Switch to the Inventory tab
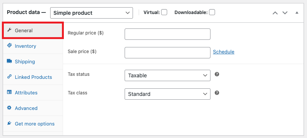This screenshot has width=307, height=138. tap(33, 46)
